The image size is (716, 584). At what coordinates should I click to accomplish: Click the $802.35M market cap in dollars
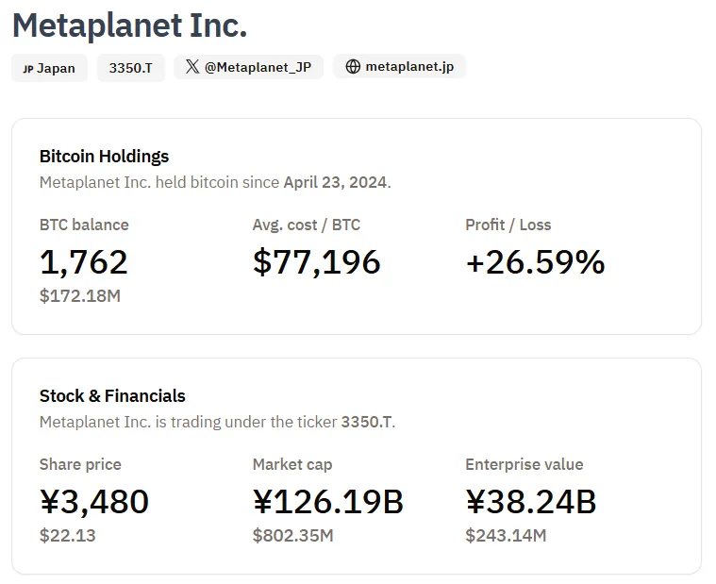(292, 536)
